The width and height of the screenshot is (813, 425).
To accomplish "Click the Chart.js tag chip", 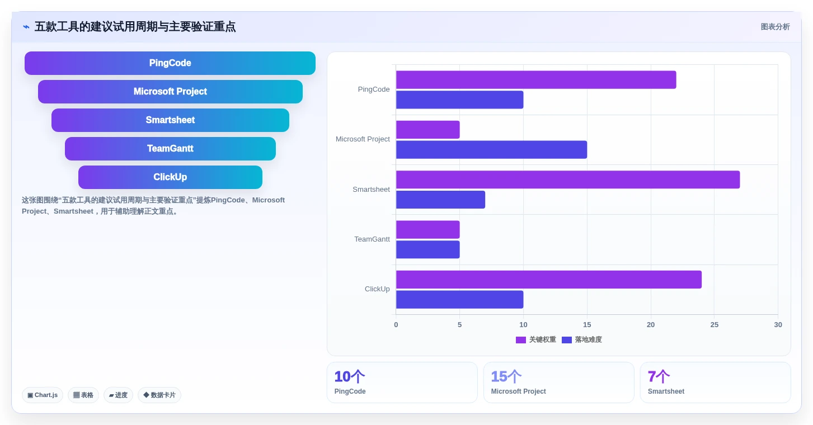I will [x=43, y=395].
